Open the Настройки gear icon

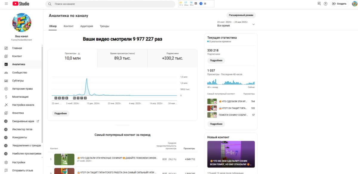tap(6, 163)
